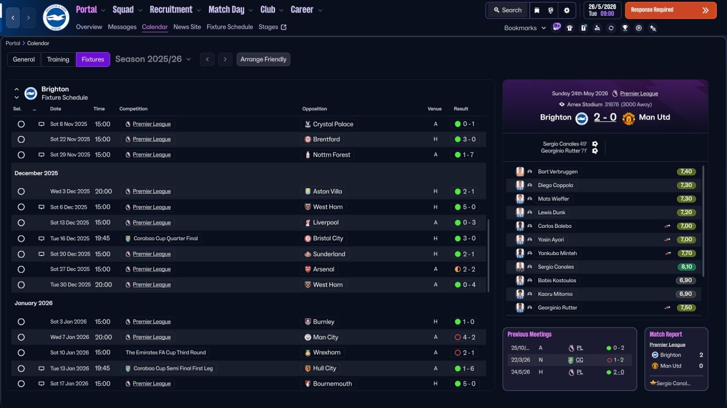Switch to the Training calendar view
727x408 pixels.
click(58, 59)
